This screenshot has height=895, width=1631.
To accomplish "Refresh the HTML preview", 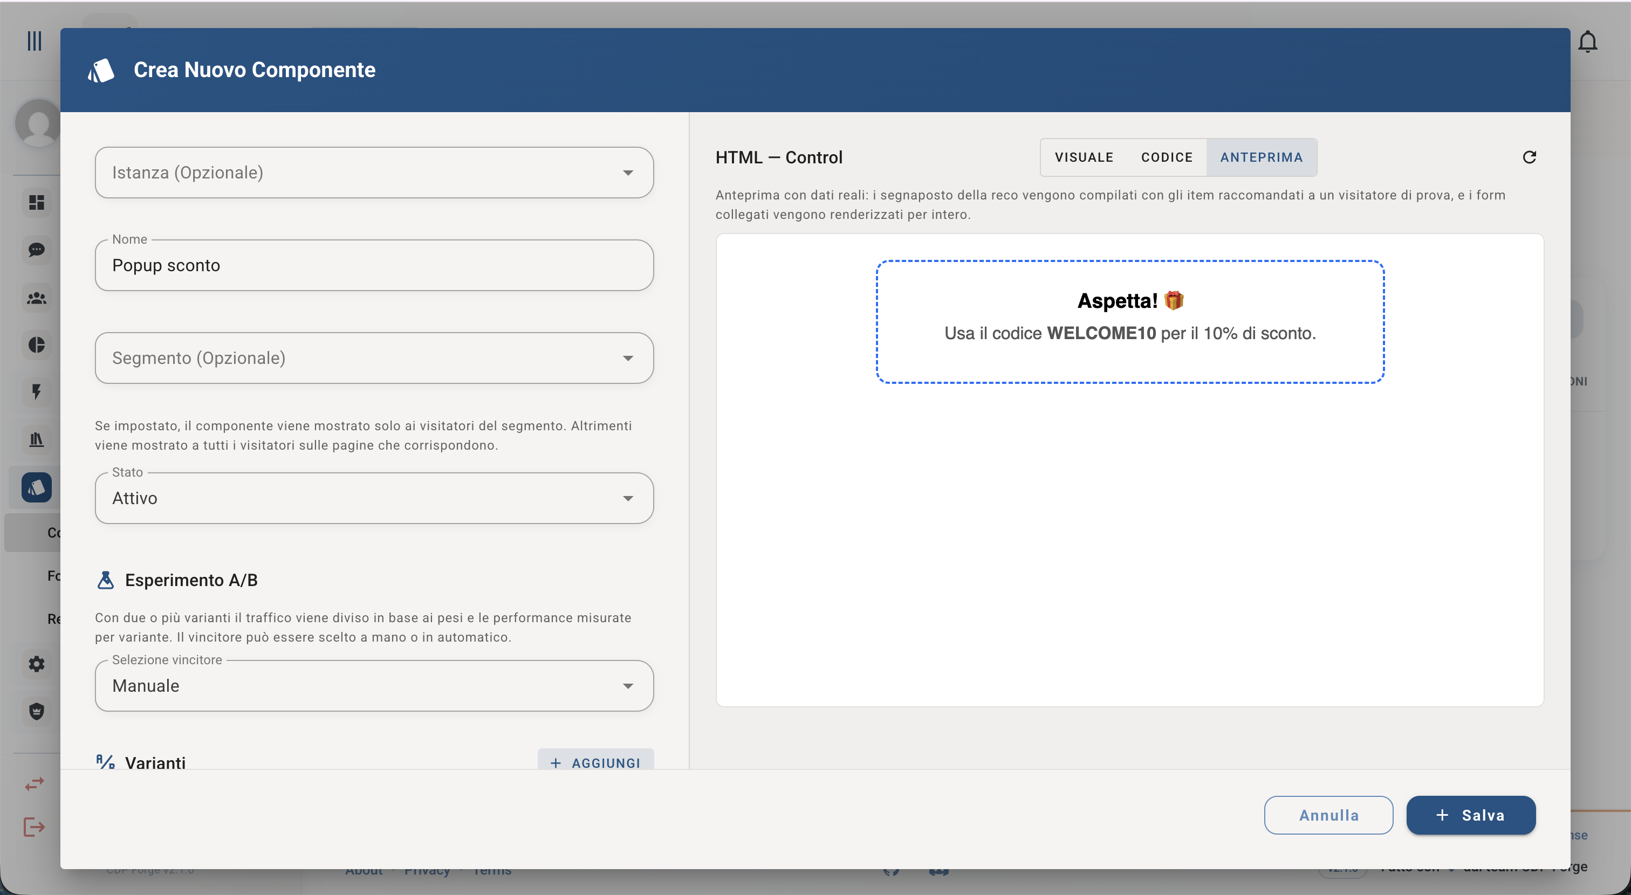I will [1530, 157].
